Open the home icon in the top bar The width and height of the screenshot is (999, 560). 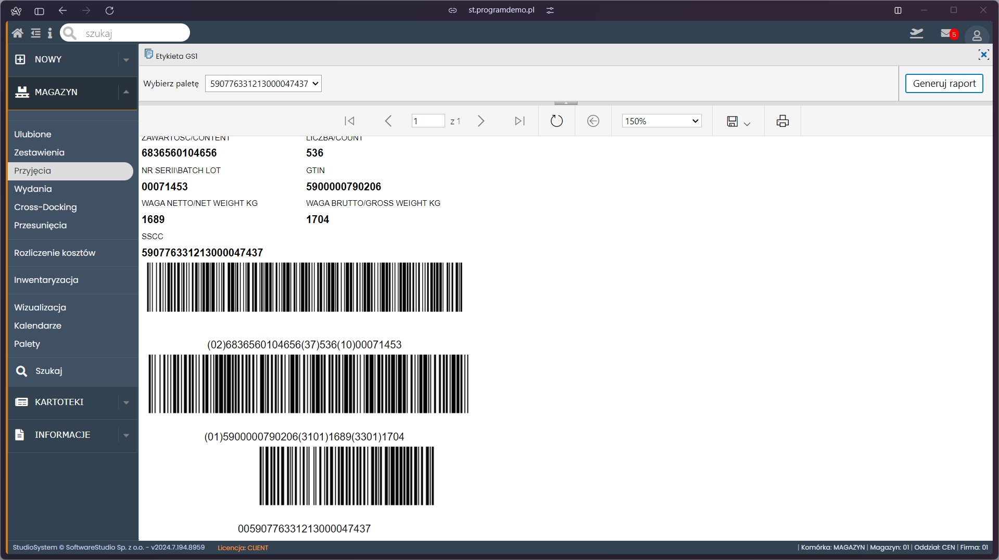[17, 33]
